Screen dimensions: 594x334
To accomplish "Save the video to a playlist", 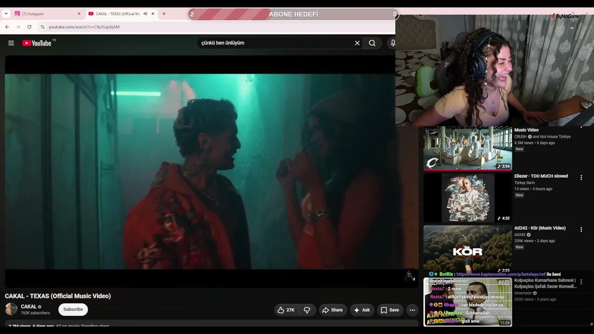I will tap(390, 310).
